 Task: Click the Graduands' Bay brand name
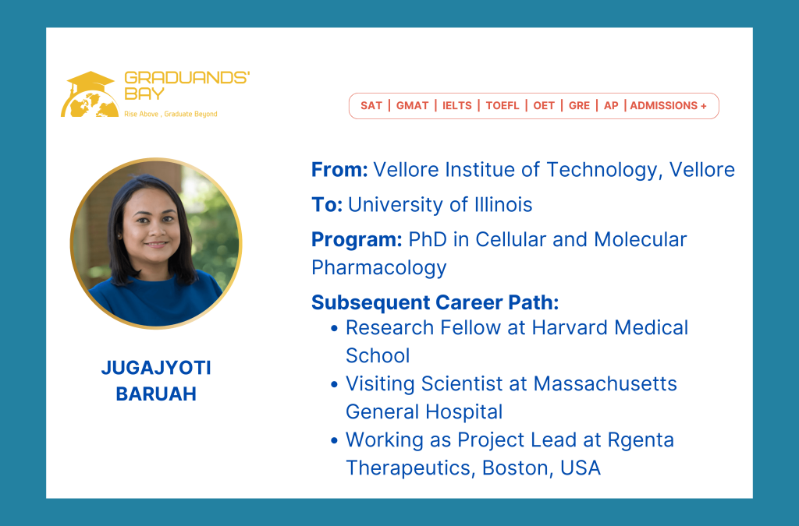coord(186,86)
